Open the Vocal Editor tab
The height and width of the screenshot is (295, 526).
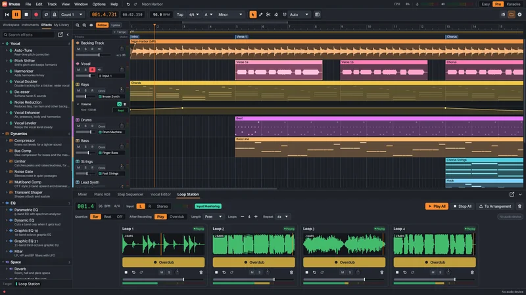click(160, 194)
